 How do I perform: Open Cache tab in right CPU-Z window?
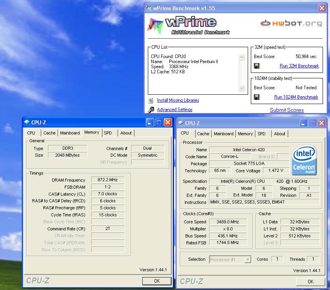coord(203,134)
